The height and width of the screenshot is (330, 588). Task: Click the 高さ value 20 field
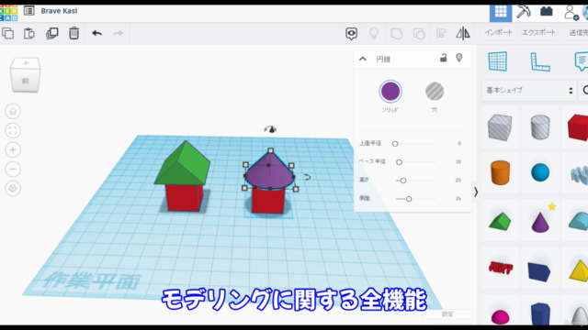(x=458, y=180)
